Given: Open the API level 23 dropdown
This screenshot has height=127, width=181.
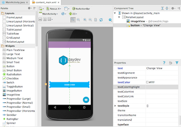Looking at the screenshot, I should (x=73, y=14).
